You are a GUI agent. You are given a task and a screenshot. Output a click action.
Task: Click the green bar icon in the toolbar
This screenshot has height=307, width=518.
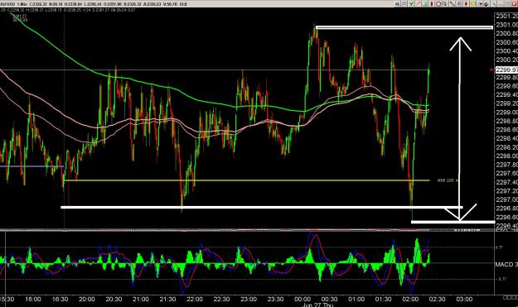click(x=425, y=4)
